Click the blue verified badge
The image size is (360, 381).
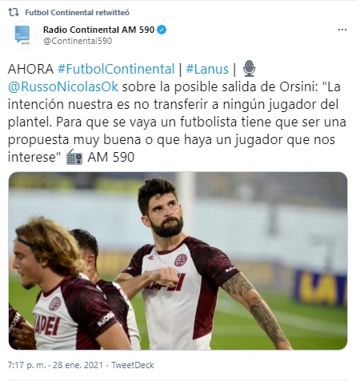pos(162,30)
